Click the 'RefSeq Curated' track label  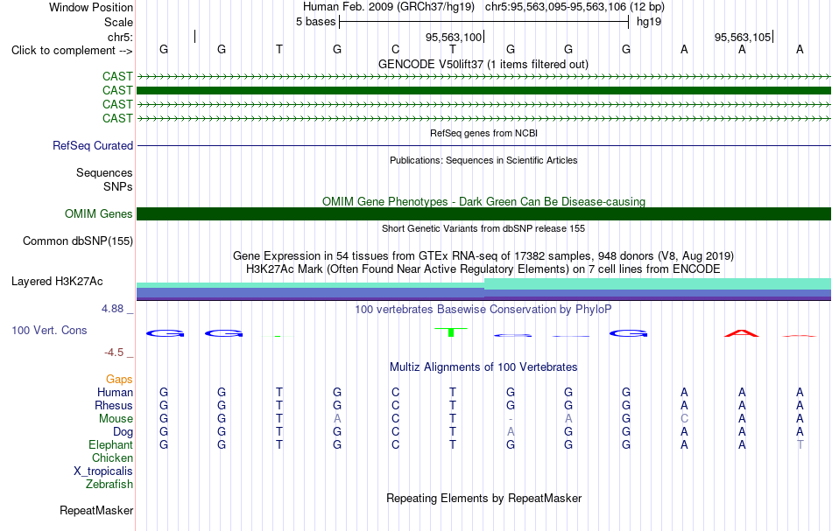93,146
